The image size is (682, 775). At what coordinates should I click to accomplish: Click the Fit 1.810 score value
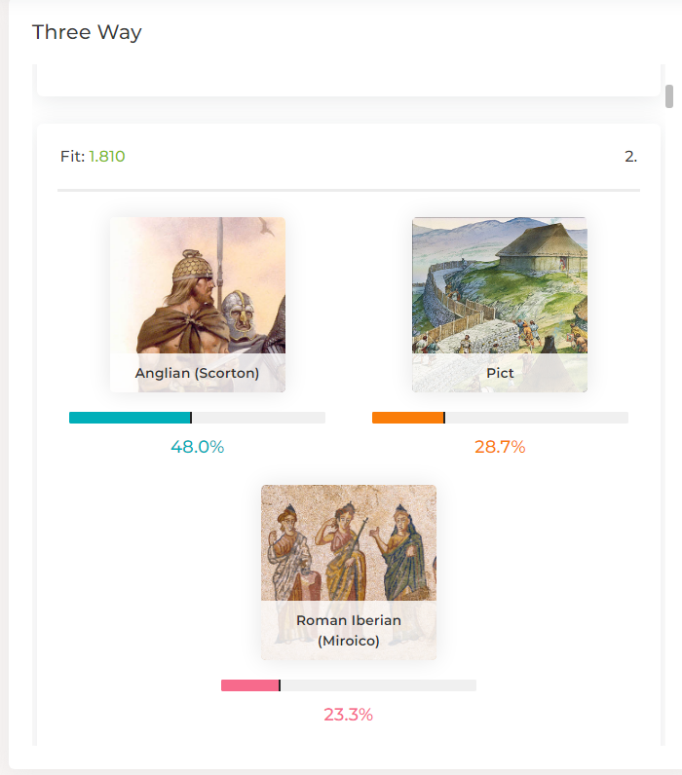pos(107,156)
